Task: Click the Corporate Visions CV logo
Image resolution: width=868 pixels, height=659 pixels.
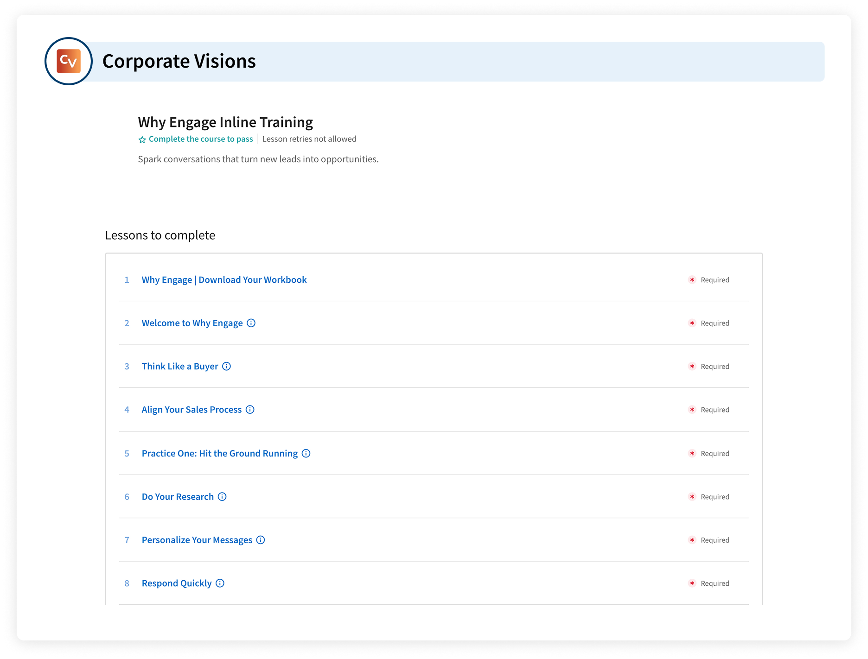Action: (69, 61)
